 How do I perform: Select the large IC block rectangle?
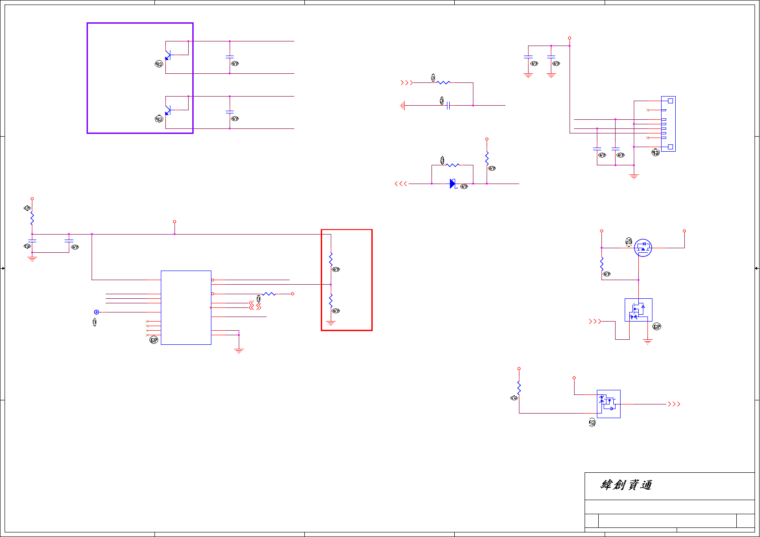pos(186,307)
